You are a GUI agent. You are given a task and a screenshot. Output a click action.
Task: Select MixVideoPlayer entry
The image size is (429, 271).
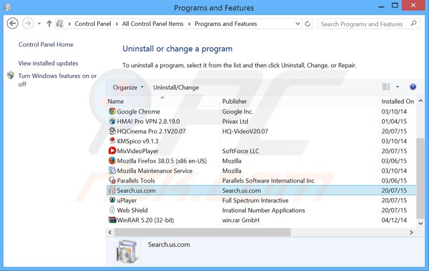coord(137,151)
